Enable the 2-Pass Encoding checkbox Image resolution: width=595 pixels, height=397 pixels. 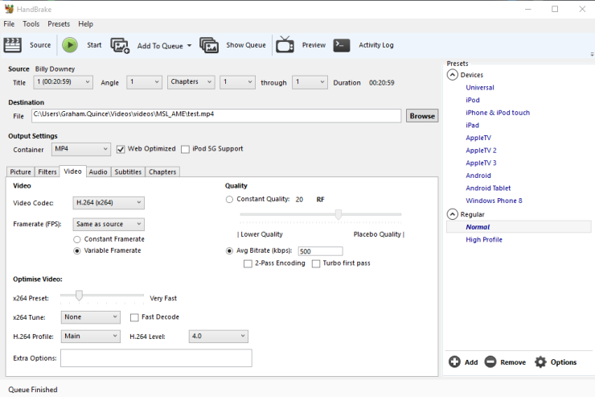tap(248, 263)
